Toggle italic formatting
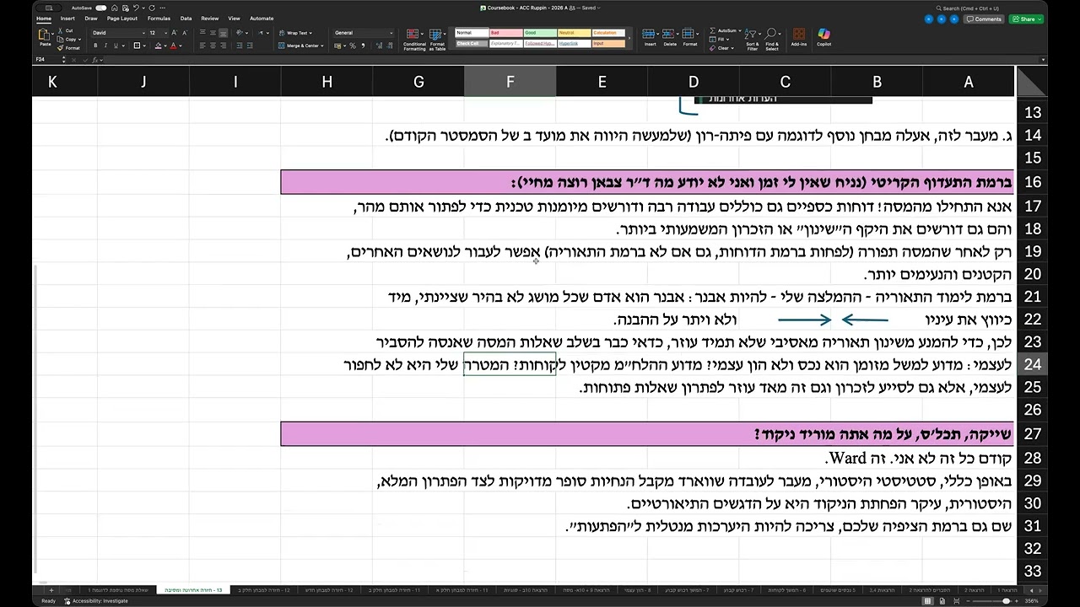The width and height of the screenshot is (1080, 607). [107, 46]
